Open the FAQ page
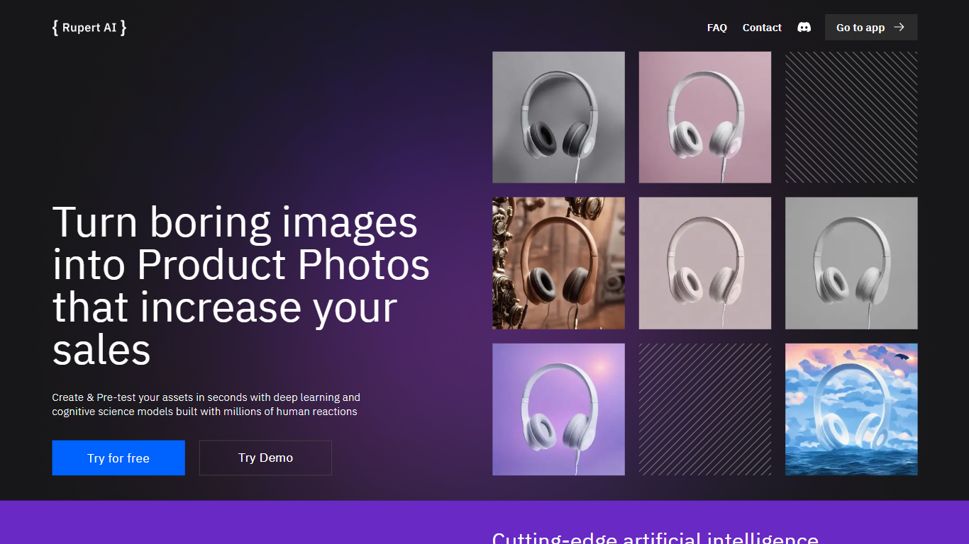Screen dimensions: 969x544 click(716, 28)
